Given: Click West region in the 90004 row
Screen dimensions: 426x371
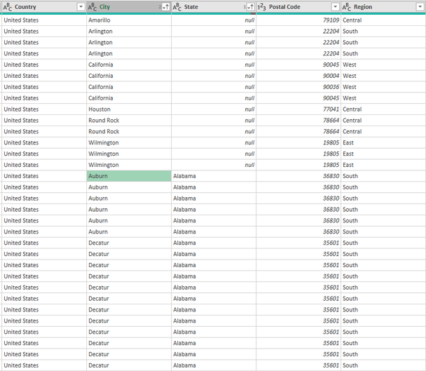Looking at the screenshot, I should [x=383, y=76].
